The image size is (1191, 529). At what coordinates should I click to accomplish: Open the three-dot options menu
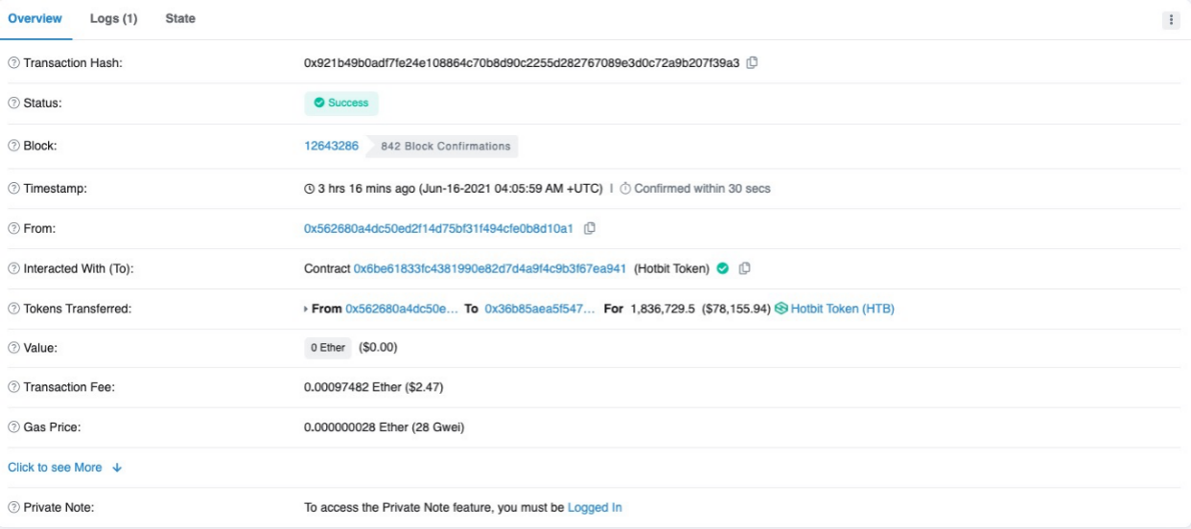point(1170,20)
